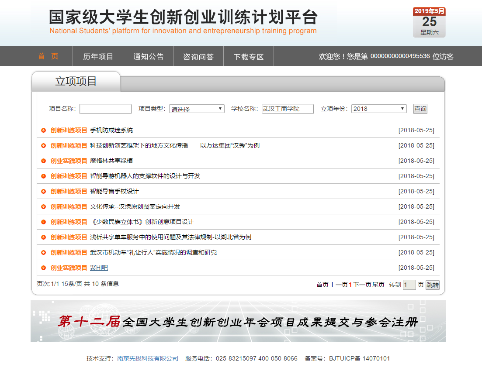Click the 项目名称 text input field

tap(105, 109)
